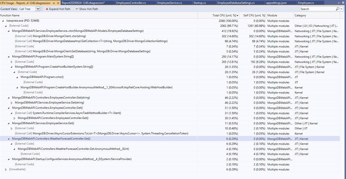346x179 pixels.
Task: Open the appsettings.json tab
Action: click(x=276, y=3)
